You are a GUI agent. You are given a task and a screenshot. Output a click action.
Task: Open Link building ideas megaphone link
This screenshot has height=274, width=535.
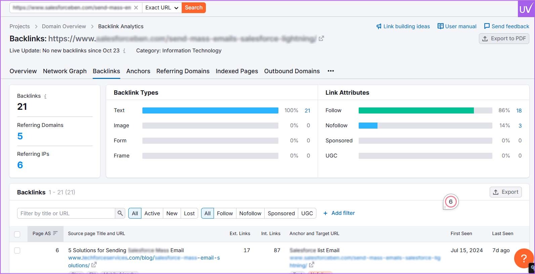pyautogui.click(x=403, y=26)
